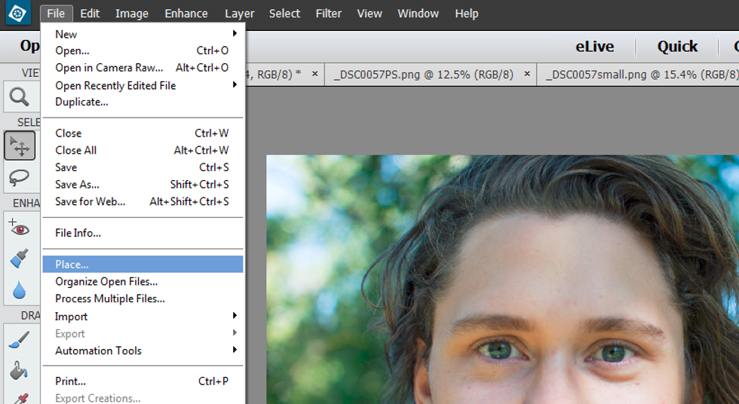The height and width of the screenshot is (404, 739).
Task: Open the eLive view
Action: (595, 47)
